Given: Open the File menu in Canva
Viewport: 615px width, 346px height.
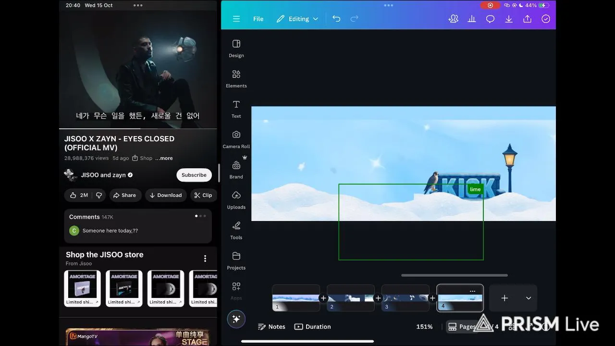Looking at the screenshot, I should pos(258,19).
